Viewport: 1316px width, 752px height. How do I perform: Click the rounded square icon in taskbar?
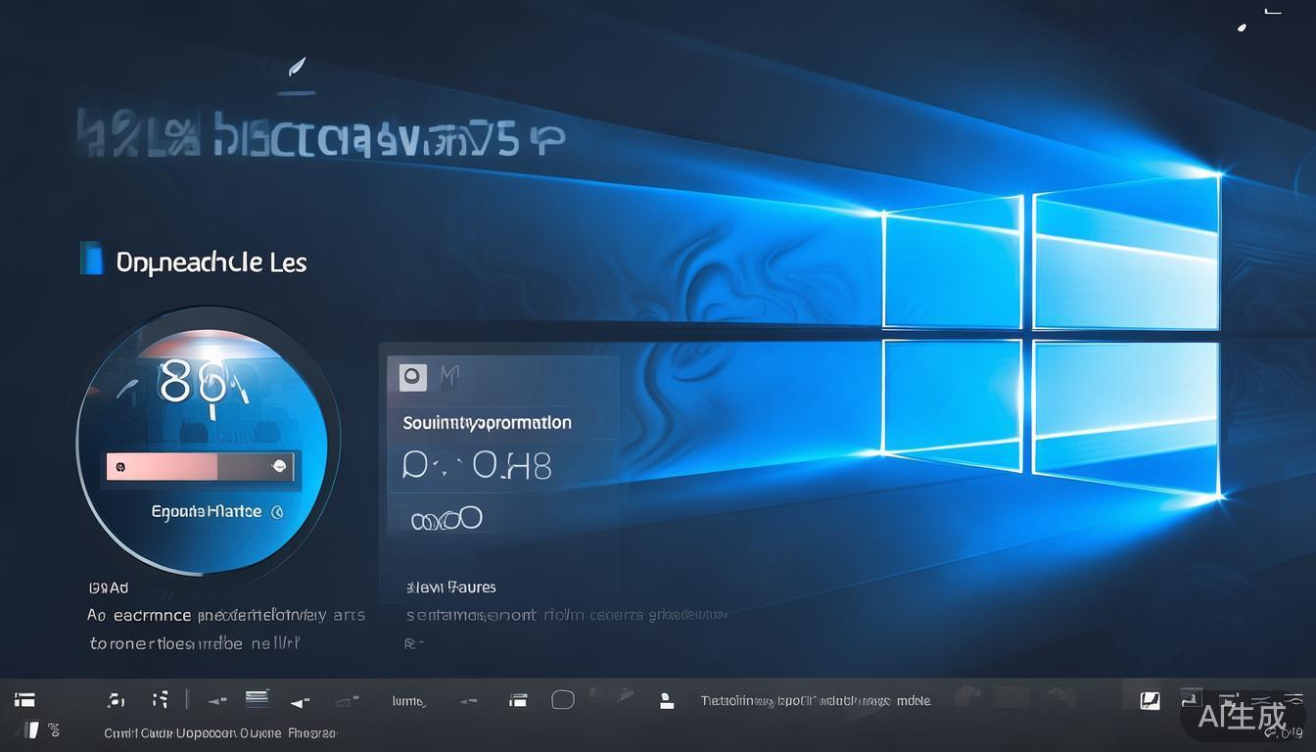point(563,699)
